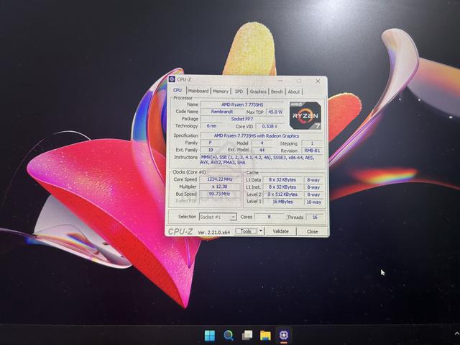Image resolution: width=460 pixels, height=345 pixels.
Task: Click the Level 2 value 8 x 512 KBytes
Action: (282, 194)
